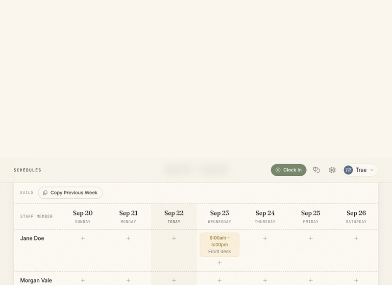Click the Jane Doe staff name

(x=32, y=238)
